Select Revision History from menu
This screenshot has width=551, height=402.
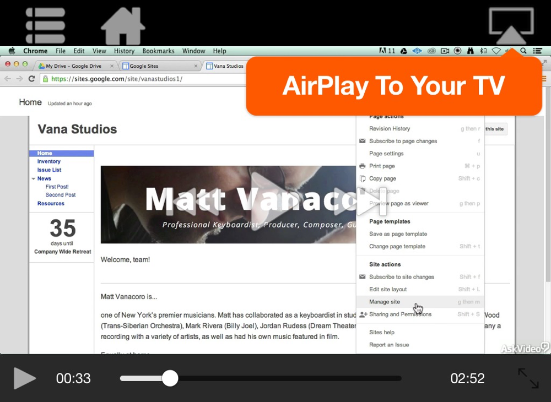pyautogui.click(x=420, y=128)
